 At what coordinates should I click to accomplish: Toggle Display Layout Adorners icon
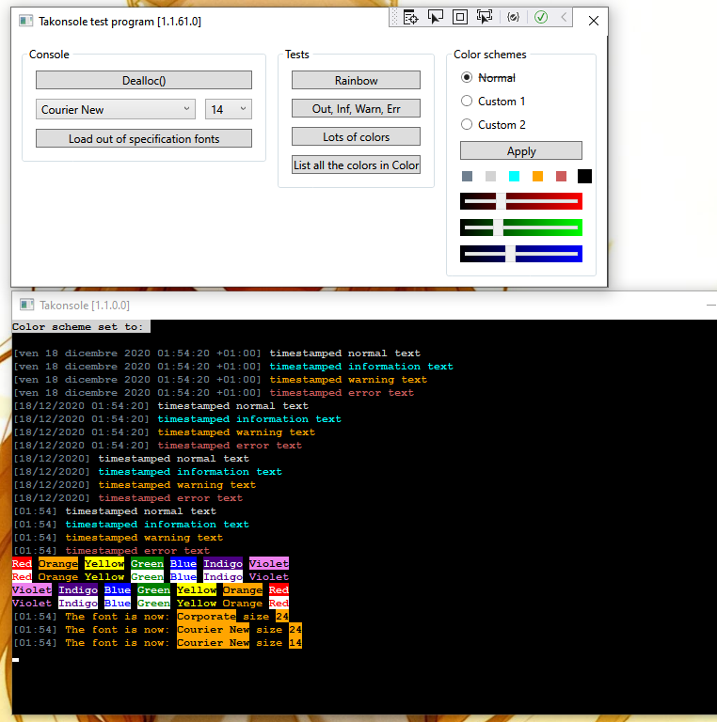[460, 18]
